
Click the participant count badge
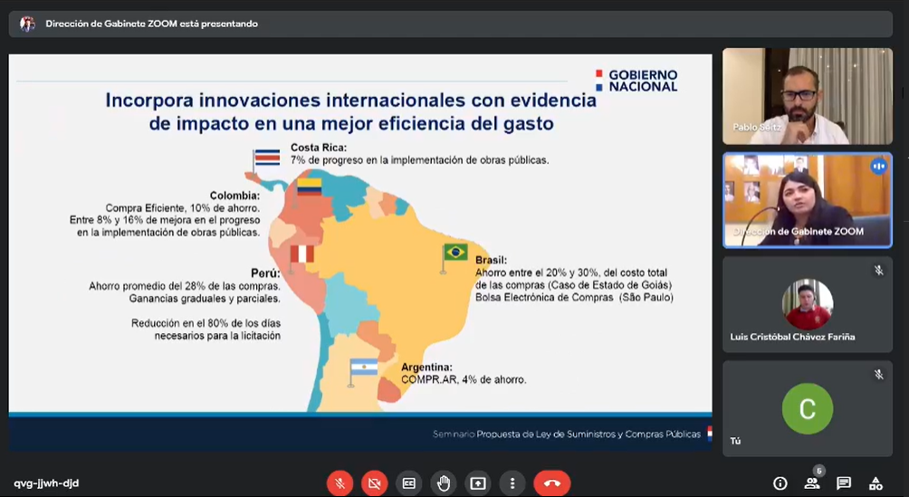point(818,471)
